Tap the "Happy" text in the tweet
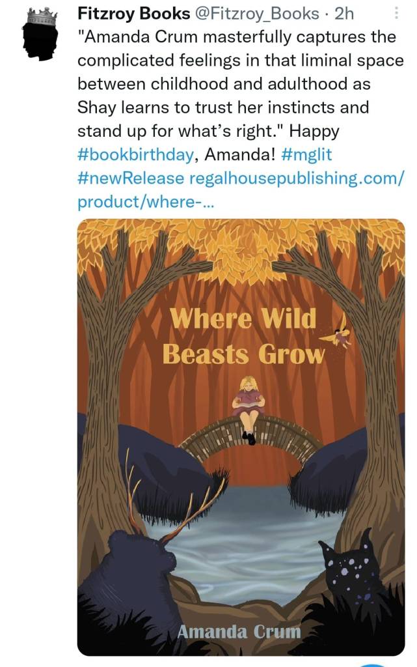This screenshot has width=417, height=667. coord(314,131)
